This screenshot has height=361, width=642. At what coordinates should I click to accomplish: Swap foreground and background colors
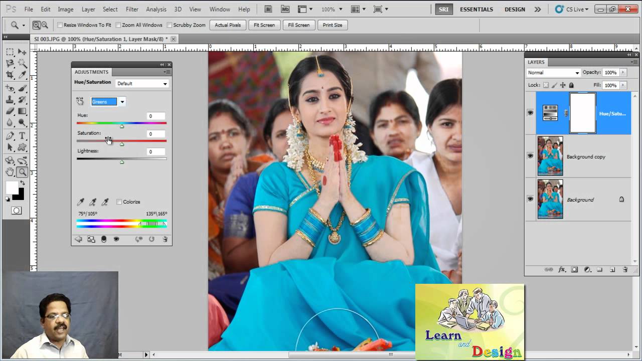coord(23,184)
